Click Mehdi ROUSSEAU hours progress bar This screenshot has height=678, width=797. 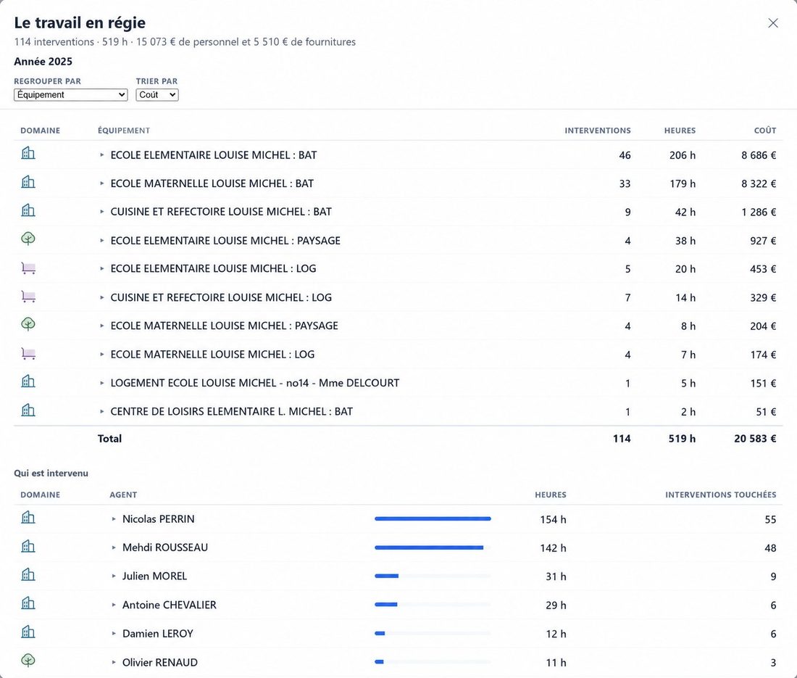(x=433, y=547)
